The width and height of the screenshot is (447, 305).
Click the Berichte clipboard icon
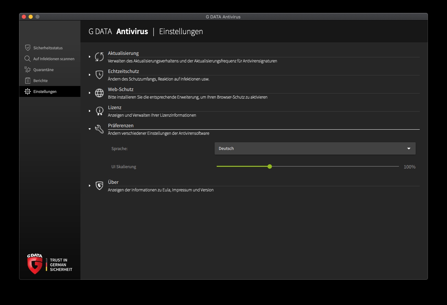[x=28, y=81]
